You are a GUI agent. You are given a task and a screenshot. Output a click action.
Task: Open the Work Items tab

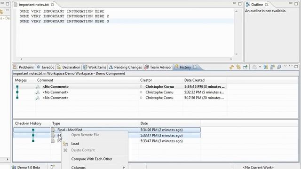(95, 67)
